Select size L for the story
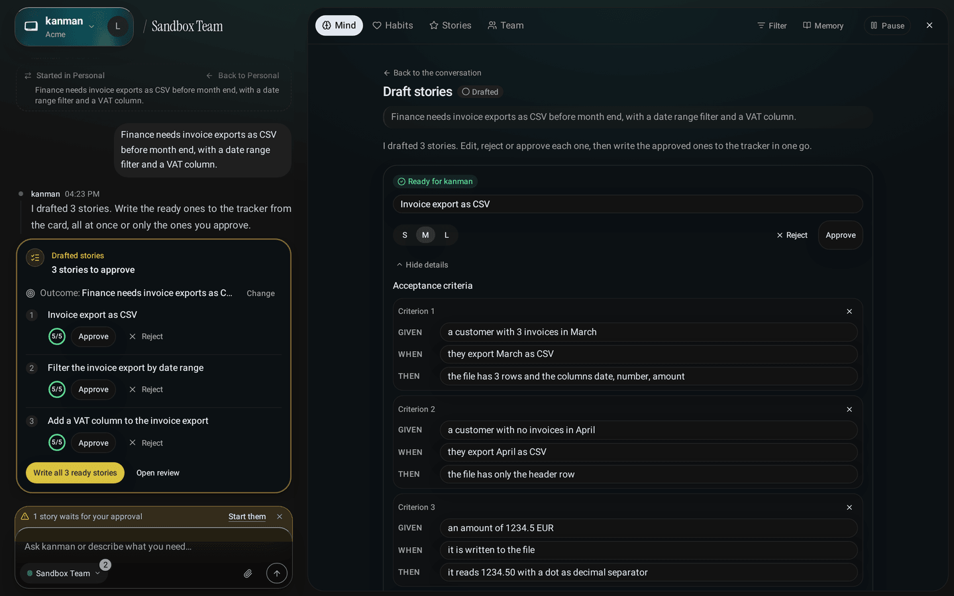954x596 pixels. coord(447,235)
